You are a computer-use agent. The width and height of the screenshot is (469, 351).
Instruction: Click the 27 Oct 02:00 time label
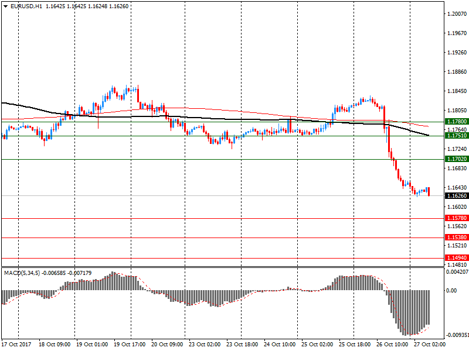click(x=430, y=345)
